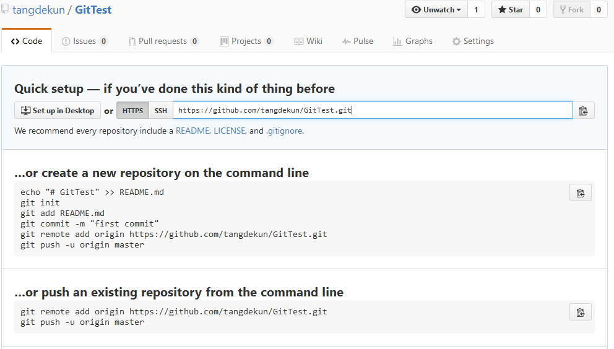Select the SSH protocol toggle
This screenshot has height=349, width=614.
pos(161,111)
